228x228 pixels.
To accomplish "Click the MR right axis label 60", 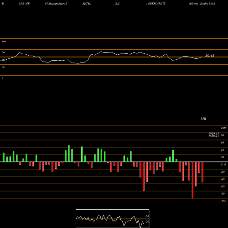I will coord(222,143).
